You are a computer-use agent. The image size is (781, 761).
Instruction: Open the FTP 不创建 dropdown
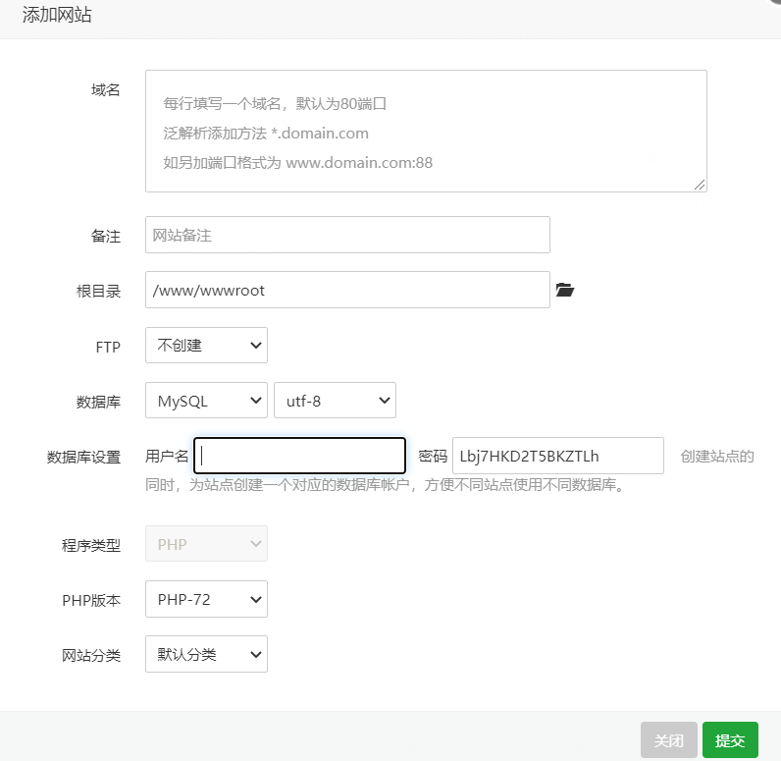coord(206,345)
